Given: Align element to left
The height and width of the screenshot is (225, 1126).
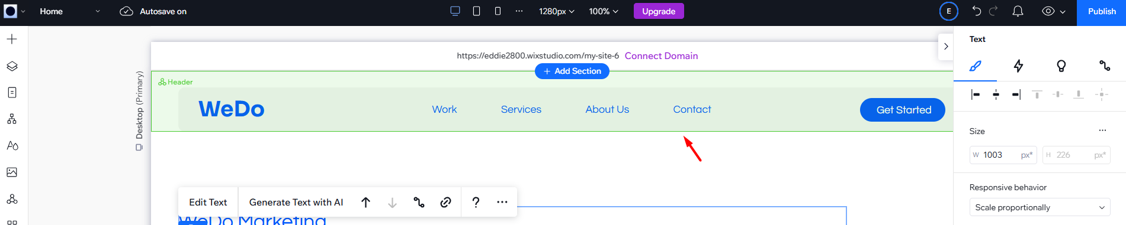Looking at the screenshot, I should tap(976, 94).
